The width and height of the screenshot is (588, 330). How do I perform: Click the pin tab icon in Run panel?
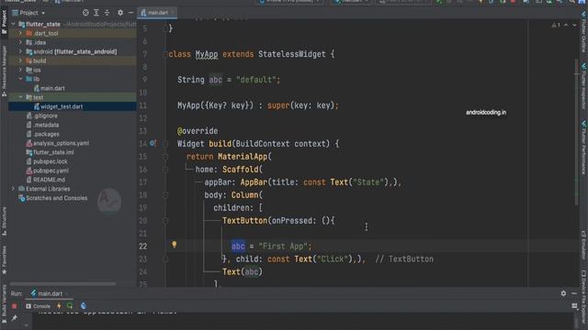(x=15, y=318)
